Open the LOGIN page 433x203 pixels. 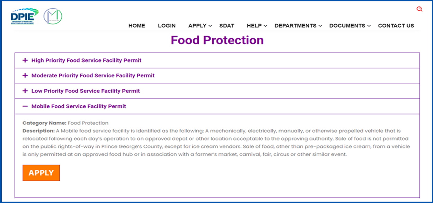click(167, 26)
